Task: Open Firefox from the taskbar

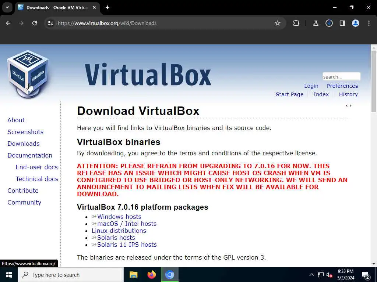Action: (x=151, y=275)
